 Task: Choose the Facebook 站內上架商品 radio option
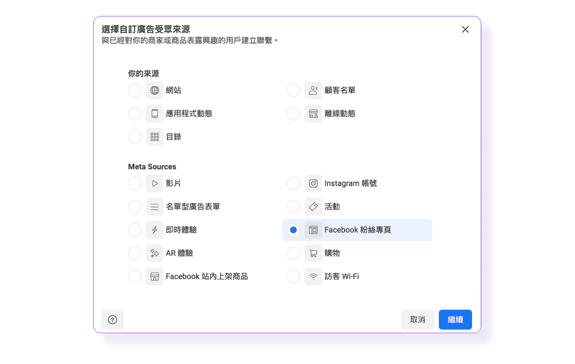(135, 276)
